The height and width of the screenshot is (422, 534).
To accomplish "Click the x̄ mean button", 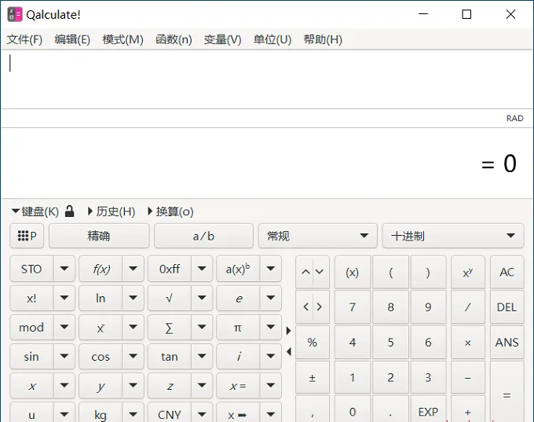I will (x=101, y=328).
